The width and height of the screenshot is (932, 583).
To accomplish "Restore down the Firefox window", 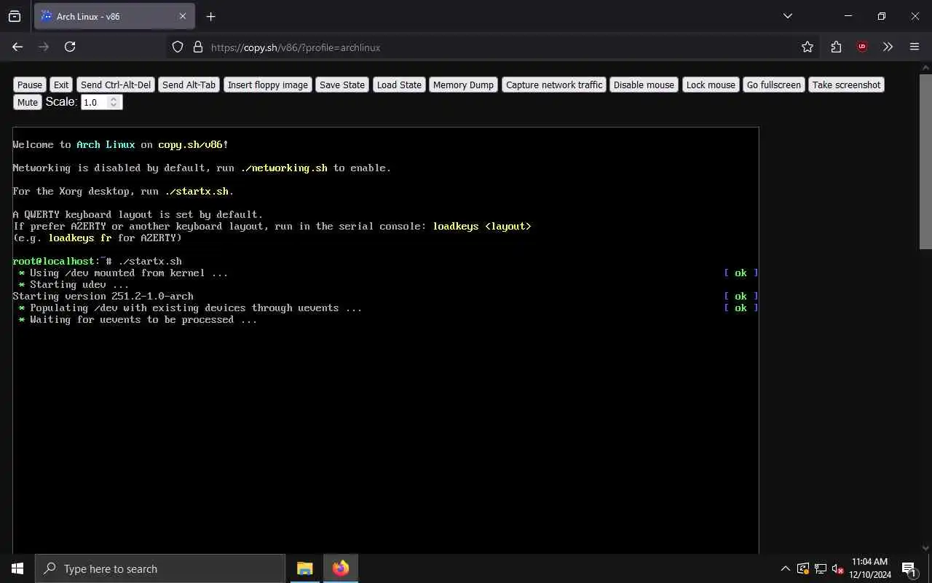I will click(882, 16).
